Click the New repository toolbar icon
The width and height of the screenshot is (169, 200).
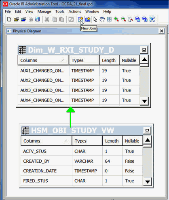[9, 19]
